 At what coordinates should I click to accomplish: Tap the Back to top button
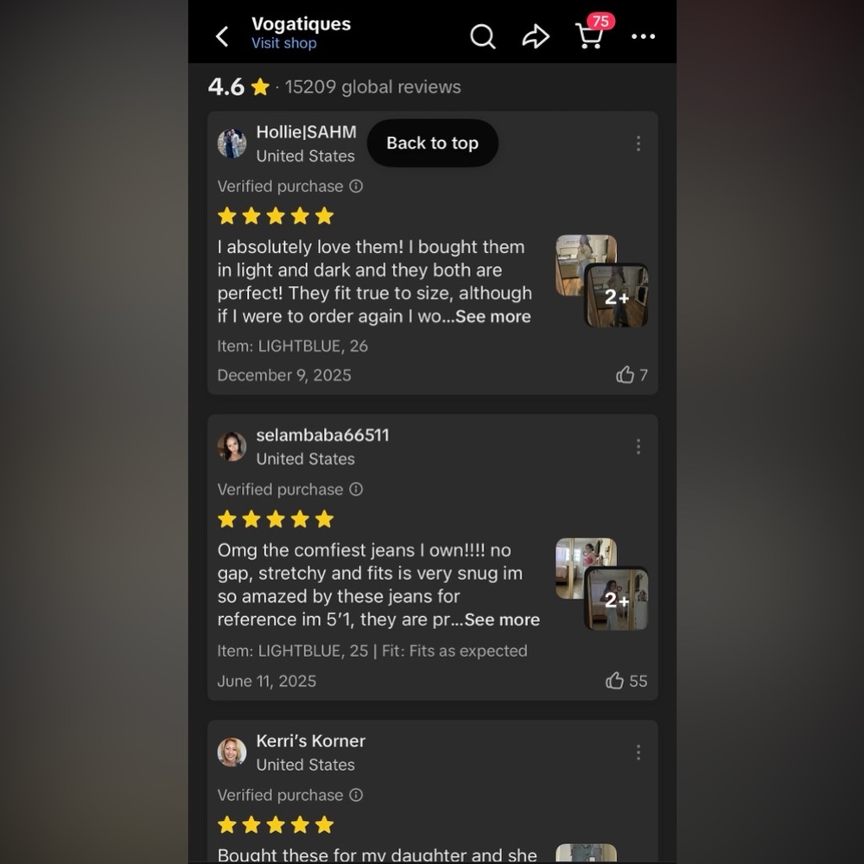click(x=433, y=143)
